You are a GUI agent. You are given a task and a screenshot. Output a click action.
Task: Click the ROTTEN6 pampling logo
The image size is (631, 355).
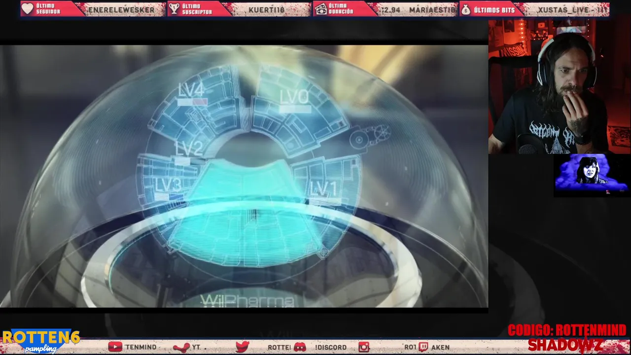click(x=40, y=341)
